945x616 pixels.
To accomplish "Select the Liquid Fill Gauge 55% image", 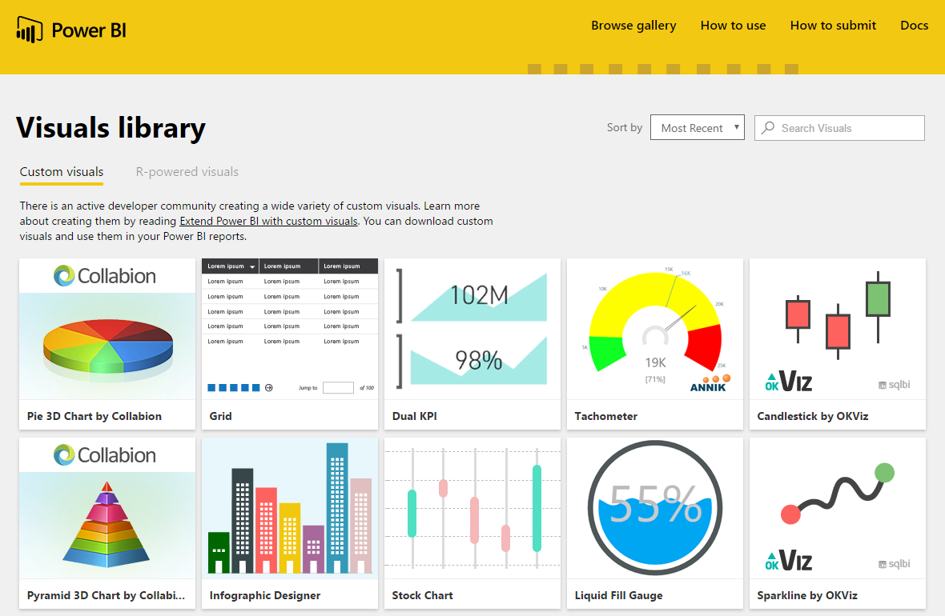I will (655, 508).
